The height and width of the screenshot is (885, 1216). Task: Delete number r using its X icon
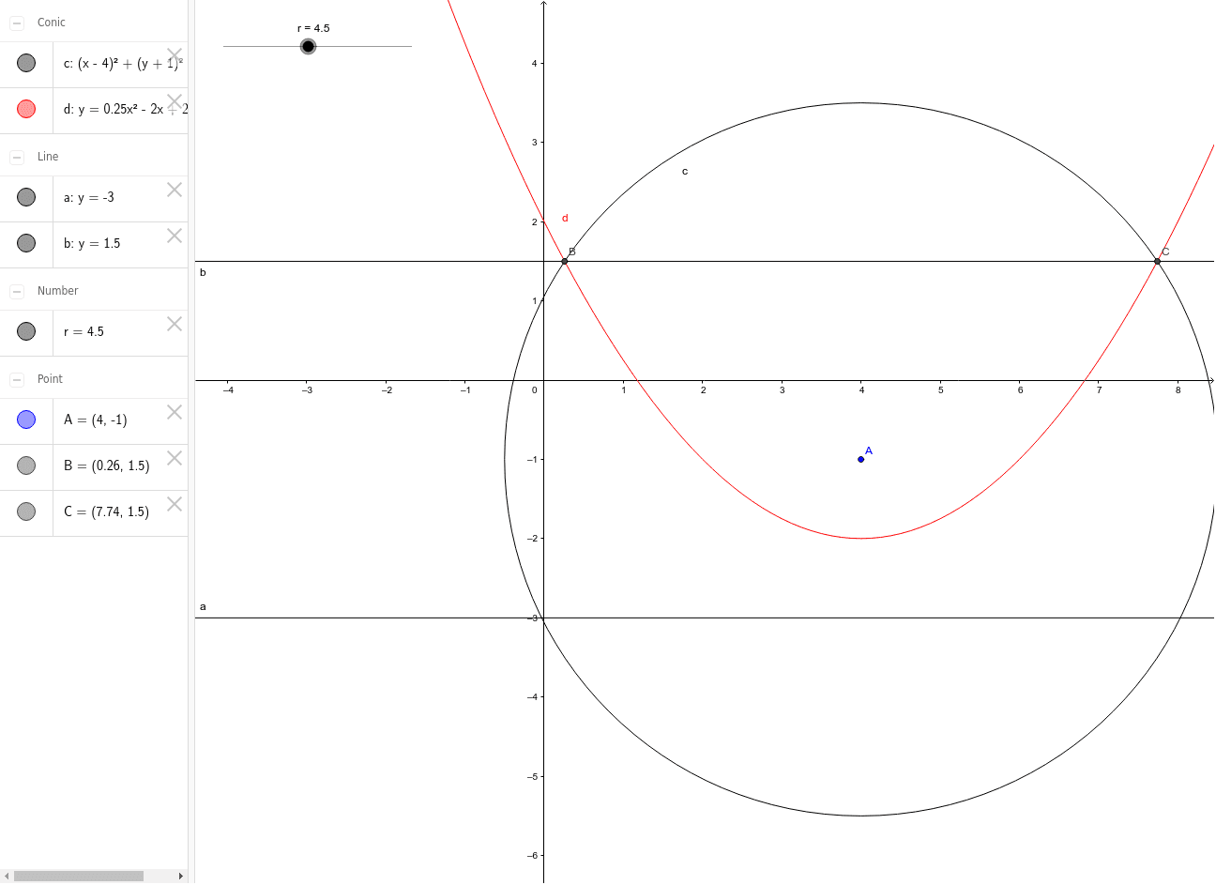point(175,323)
